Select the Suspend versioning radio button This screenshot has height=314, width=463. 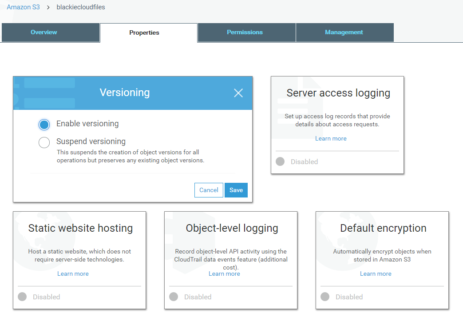pos(44,142)
